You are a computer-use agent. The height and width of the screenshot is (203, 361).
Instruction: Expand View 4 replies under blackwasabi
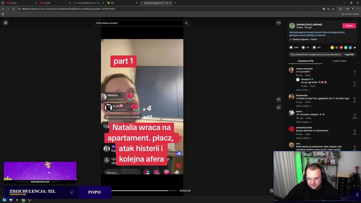click(304, 106)
